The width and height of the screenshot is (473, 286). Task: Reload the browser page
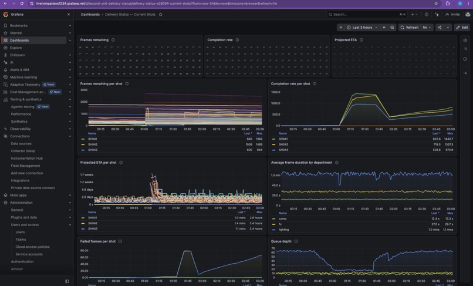[22, 4]
